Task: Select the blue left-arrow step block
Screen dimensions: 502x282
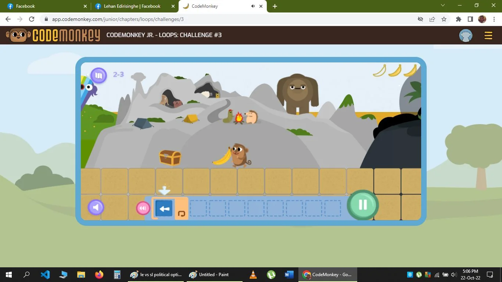Action: (x=164, y=209)
